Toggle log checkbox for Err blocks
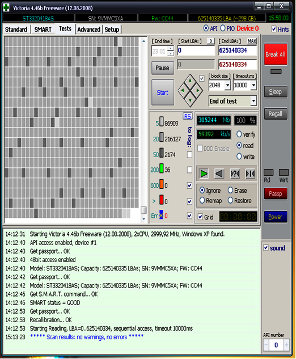Viewport: 296px width, 359px height. [189, 216]
